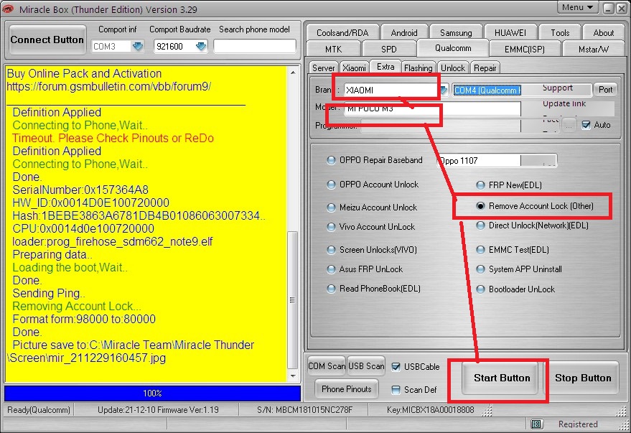This screenshot has height=433, width=631.
Task: Click the 'Ready(Qualcomm)' status bar entry
Action: pyautogui.click(x=39, y=410)
